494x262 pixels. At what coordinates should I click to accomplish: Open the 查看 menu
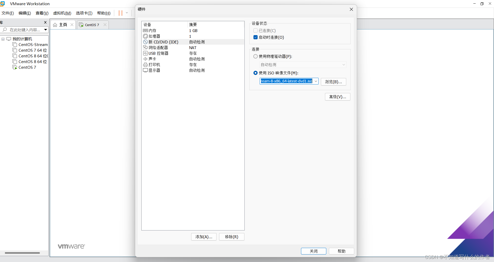(42, 13)
